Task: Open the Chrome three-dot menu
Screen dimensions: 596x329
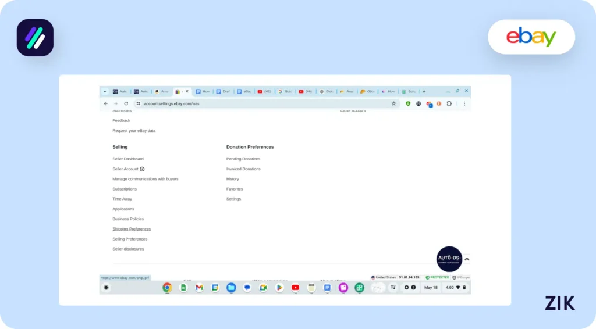Action: pos(464,103)
